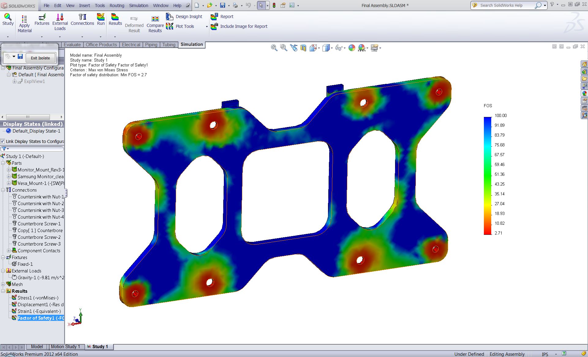Expand the Samsung Monitor part node
This screenshot has height=357, width=588.
(x=9, y=176)
